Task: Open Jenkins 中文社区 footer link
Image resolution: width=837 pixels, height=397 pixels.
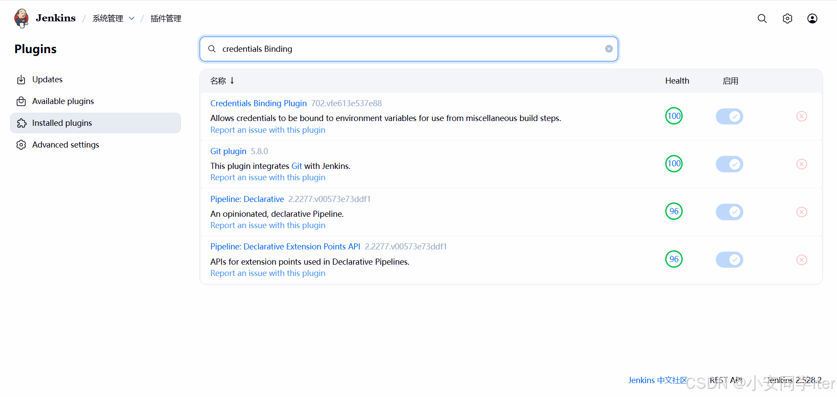Action: pos(658,380)
